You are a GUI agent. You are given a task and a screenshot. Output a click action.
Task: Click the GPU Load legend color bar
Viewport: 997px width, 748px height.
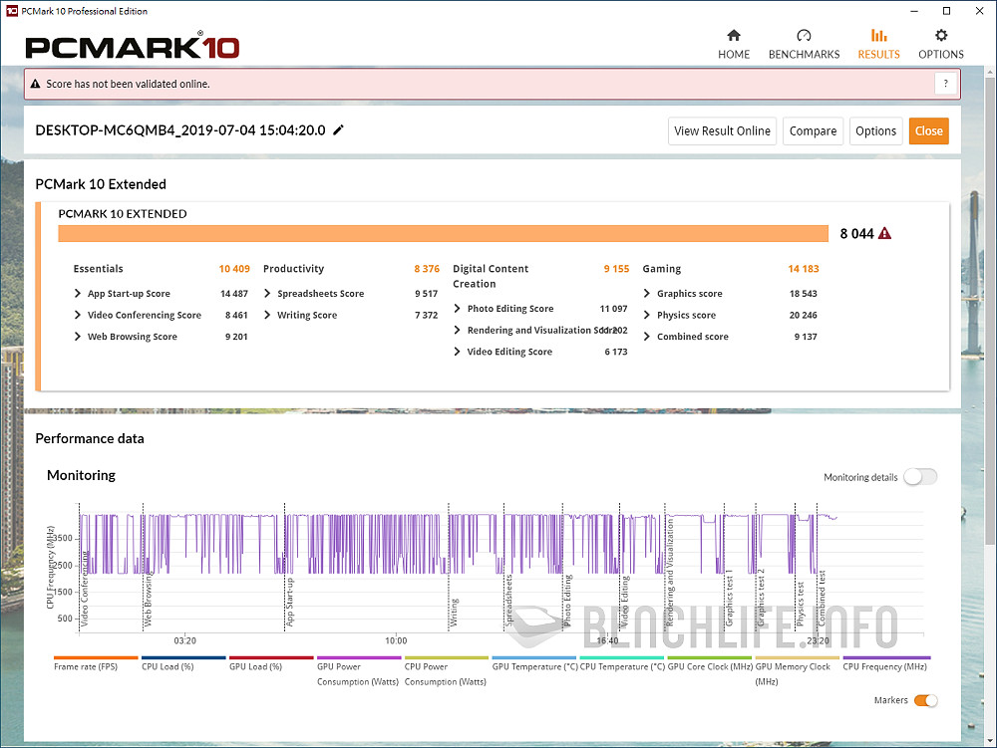[272, 658]
